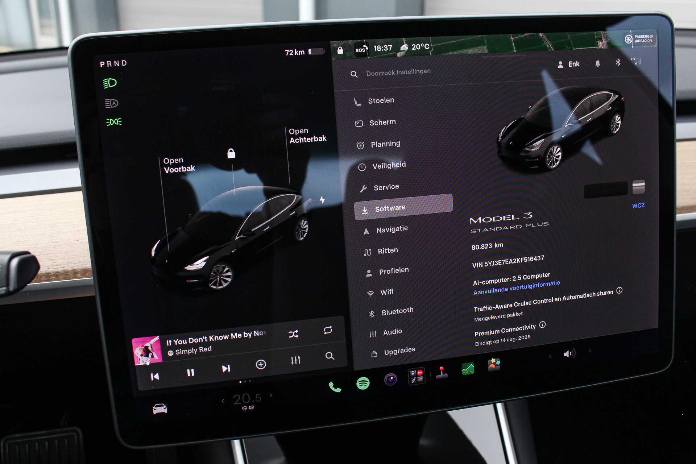Decrease volume with left arrow
This screenshot has width=696, height=464.
551,356
